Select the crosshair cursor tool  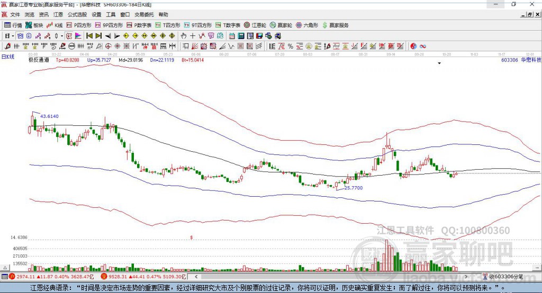click(x=193, y=35)
